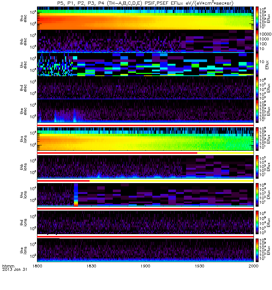This screenshot has height=290, width=272.
Task: Click the 'the ions' spectrogram panel
Action: [x=145, y=250]
